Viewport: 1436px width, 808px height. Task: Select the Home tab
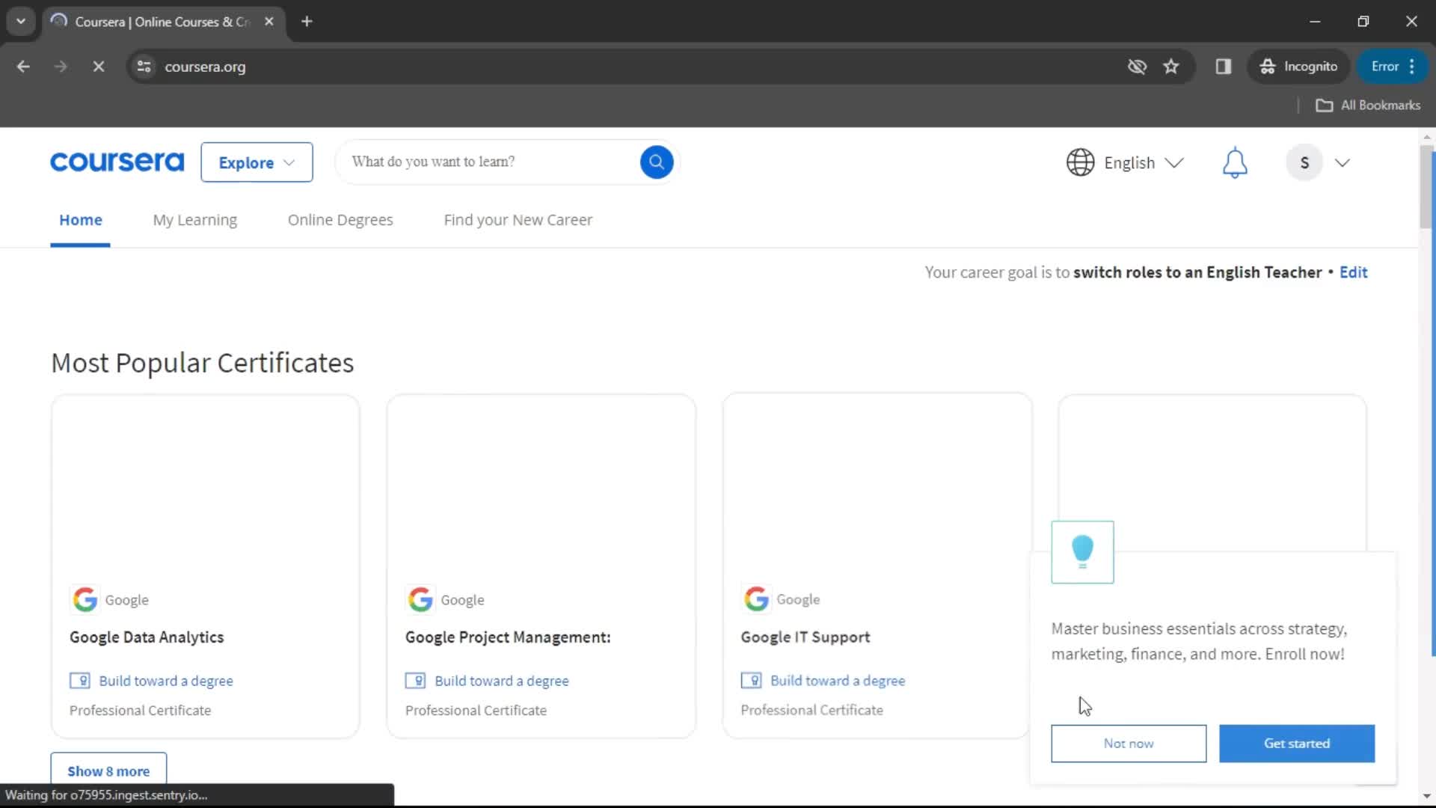tap(80, 219)
